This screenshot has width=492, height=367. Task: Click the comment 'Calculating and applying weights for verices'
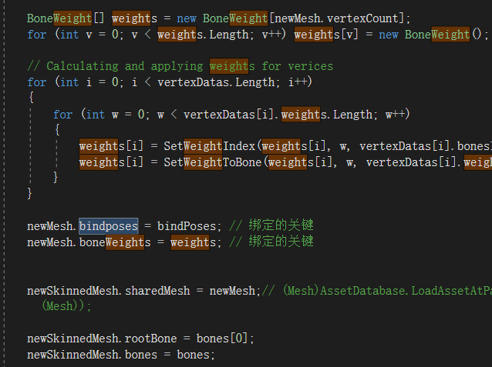[x=190, y=66]
